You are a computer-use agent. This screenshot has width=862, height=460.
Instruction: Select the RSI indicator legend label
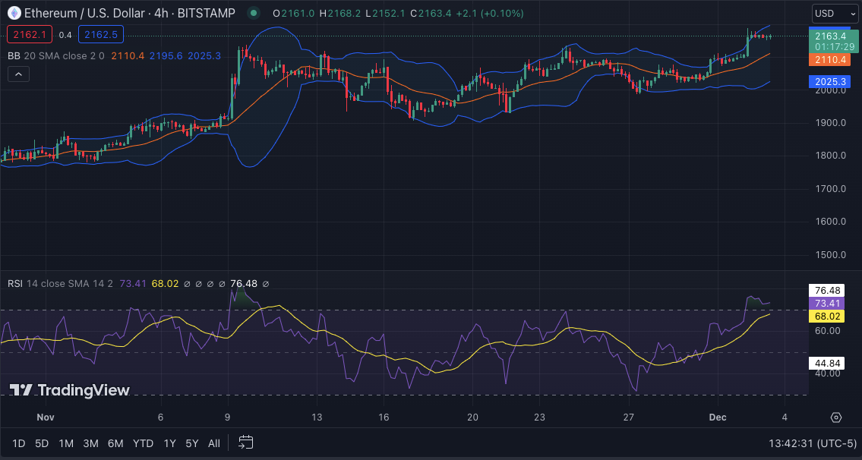[x=15, y=283]
